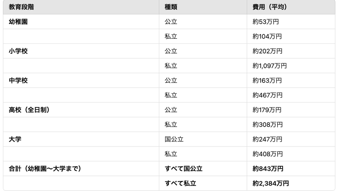Click the 約1,097万円 cost cell
Viewport: 338px width, 191px height.
click(x=270, y=66)
